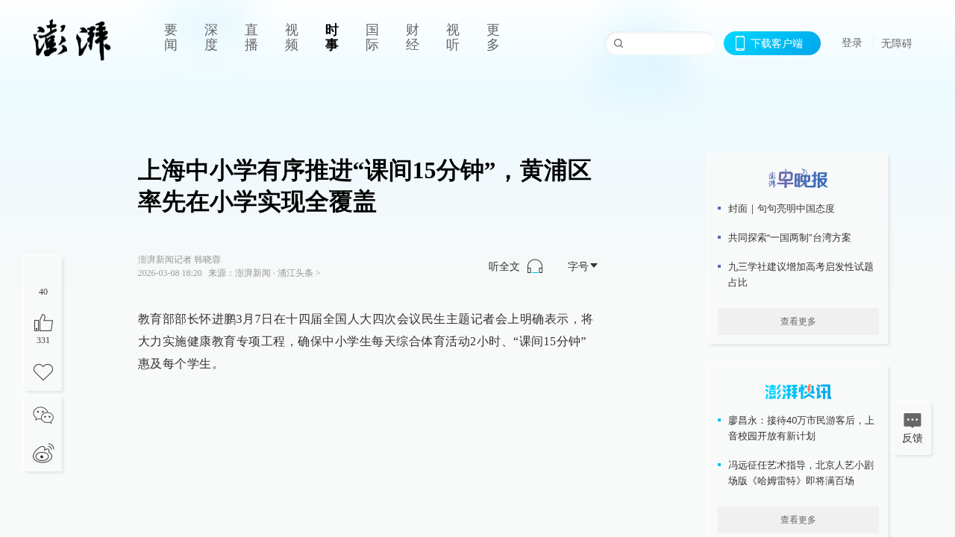This screenshot has width=955, height=537.
Task: Click the thumbs-up like icon
Action: (x=43, y=323)
